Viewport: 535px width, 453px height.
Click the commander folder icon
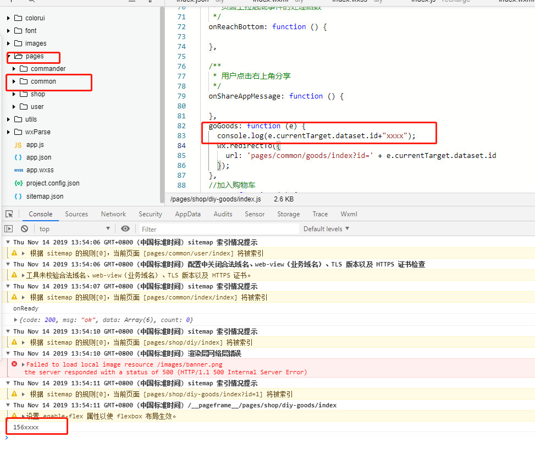point(24,69)
